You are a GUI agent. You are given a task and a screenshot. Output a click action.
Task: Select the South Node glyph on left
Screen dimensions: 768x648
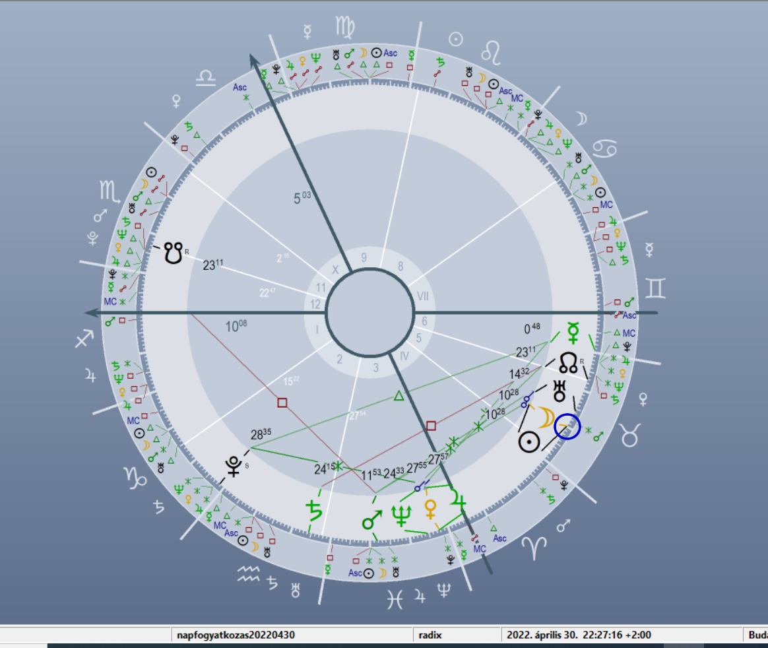pos(173,251)
